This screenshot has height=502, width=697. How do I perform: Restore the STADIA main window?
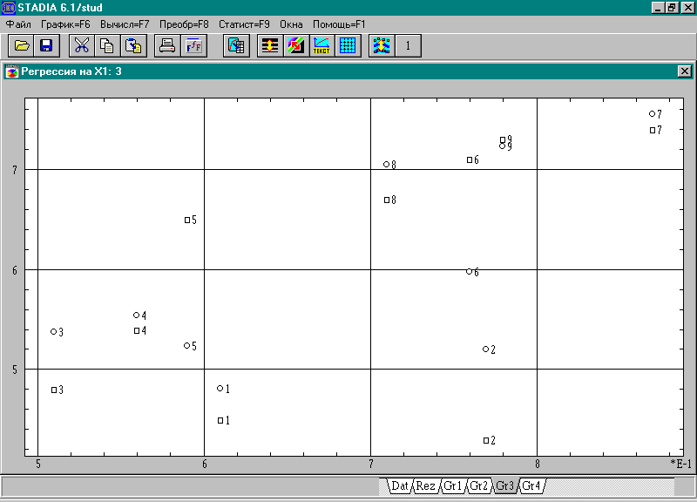point(671,8)
